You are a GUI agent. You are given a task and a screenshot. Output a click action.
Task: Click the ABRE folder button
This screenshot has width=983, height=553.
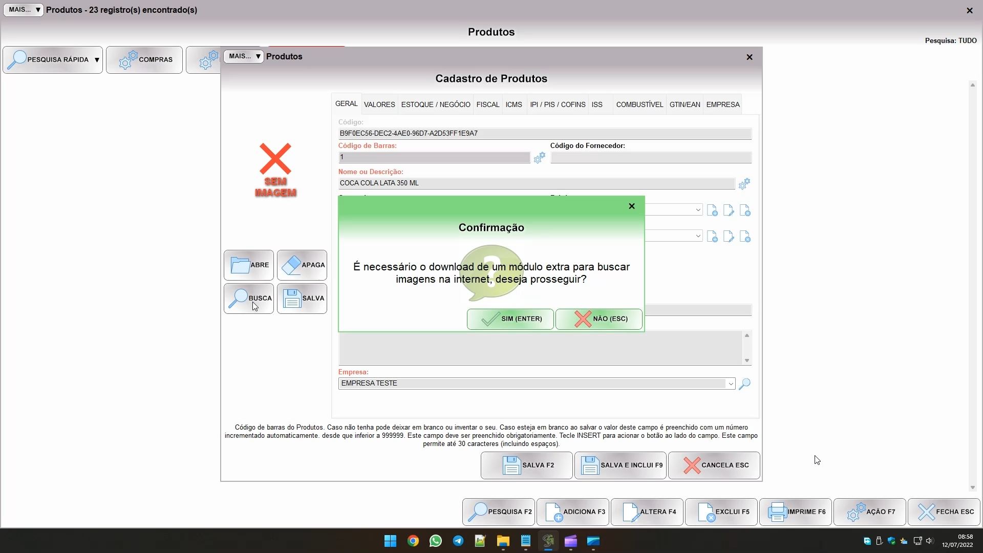(249, 265)
